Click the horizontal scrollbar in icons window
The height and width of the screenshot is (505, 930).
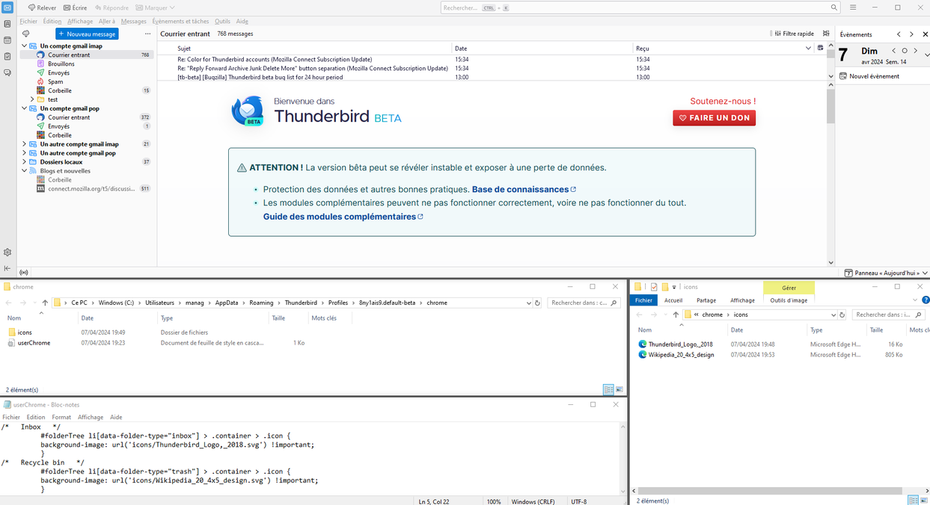[771, 491]
